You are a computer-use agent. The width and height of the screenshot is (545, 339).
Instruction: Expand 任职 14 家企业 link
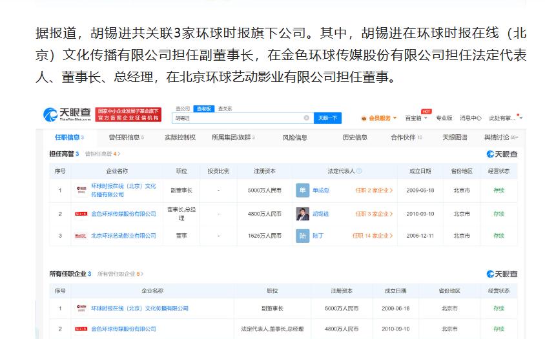tap(373, 236)
